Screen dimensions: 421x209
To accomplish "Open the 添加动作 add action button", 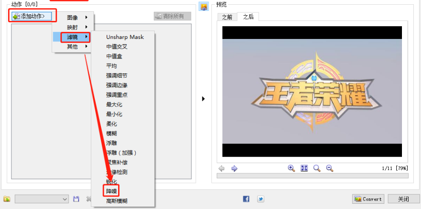I will tap(32, 16).
